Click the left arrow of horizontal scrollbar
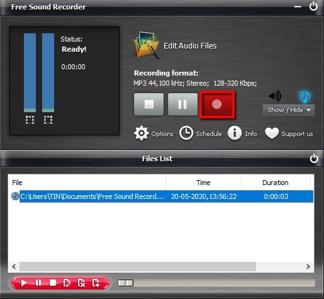 click(14, 267)
